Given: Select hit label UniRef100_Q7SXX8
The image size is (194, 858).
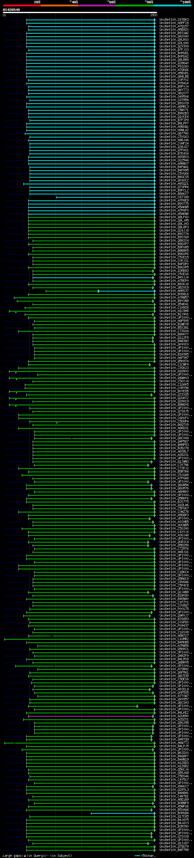Looking at the screenshot, I should 174,837.
